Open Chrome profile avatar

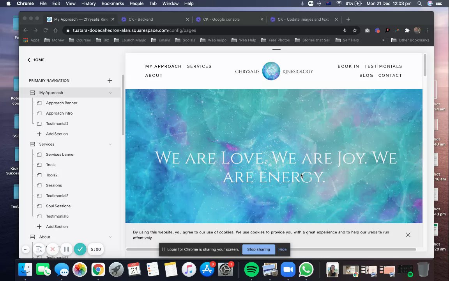pyautogui.click(x=417, y=30)
